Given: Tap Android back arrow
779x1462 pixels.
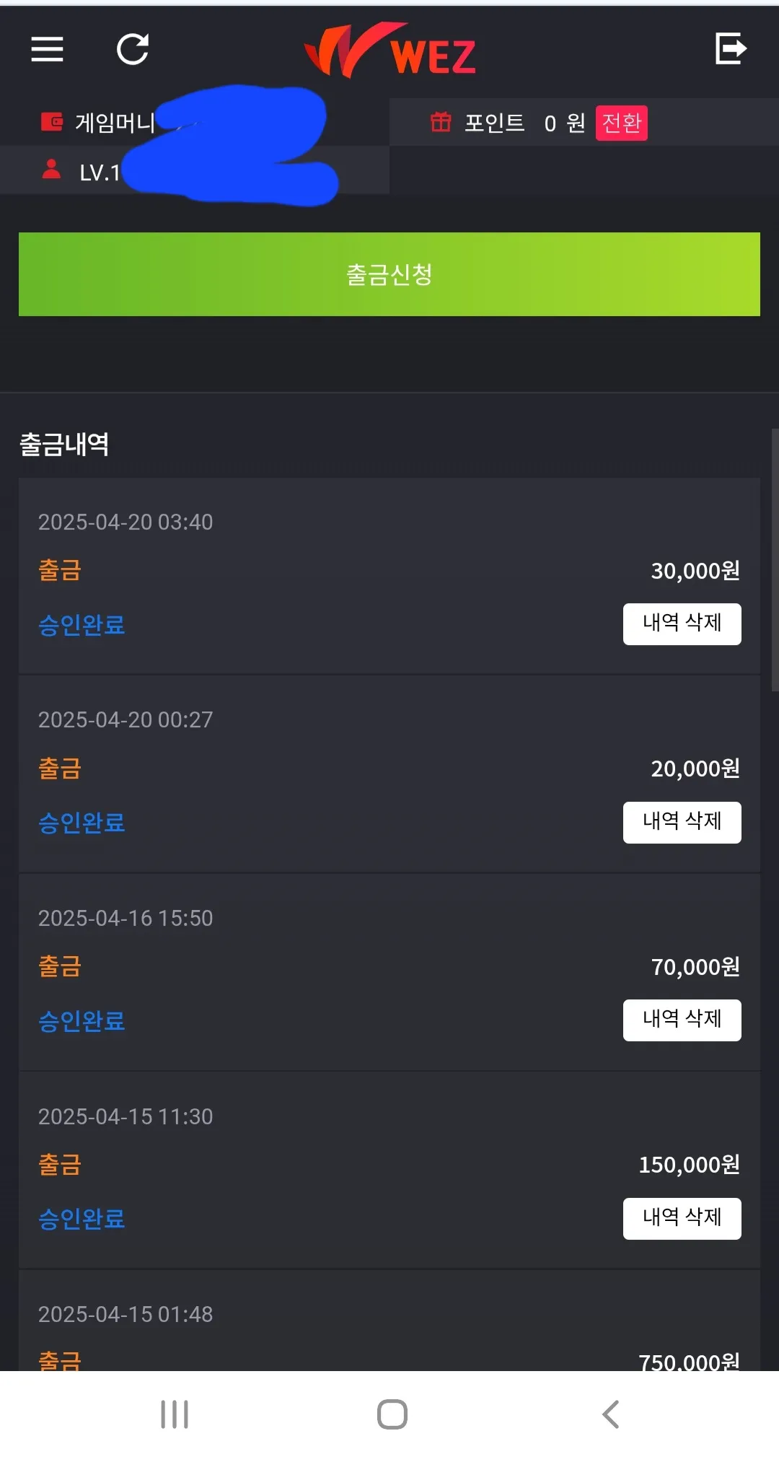Looking at the screenshot, I should point(610,1414).
